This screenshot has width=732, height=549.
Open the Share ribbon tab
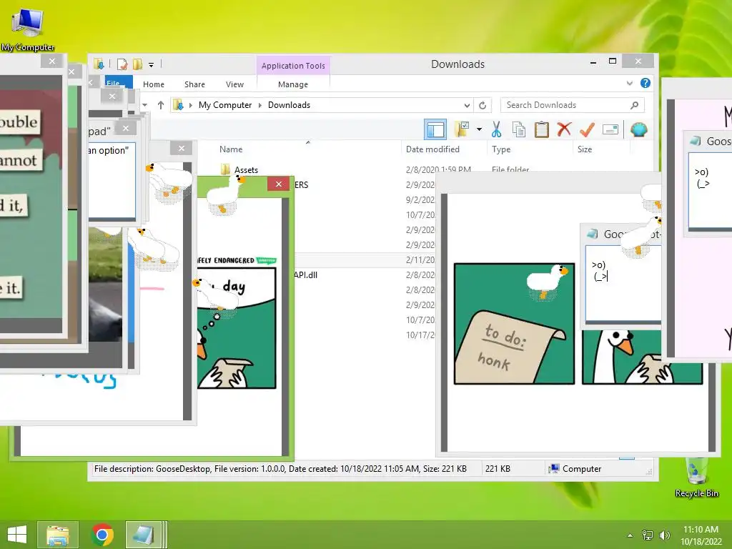pyautogui.click(x=194, y=84)
